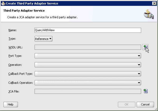Click the WSDL URL browse icon
The image size is (158, 111).
click(x=145, y=47)
